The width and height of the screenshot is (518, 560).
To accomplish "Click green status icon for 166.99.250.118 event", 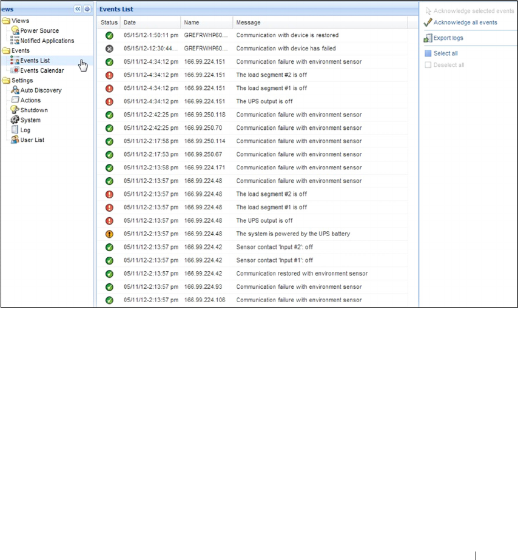I will 110,115.
